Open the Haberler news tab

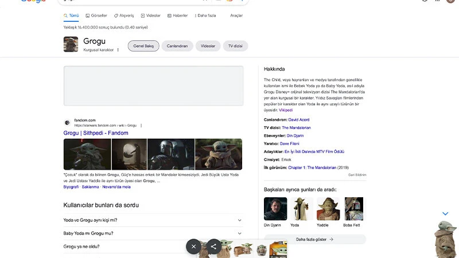[177, 15]
